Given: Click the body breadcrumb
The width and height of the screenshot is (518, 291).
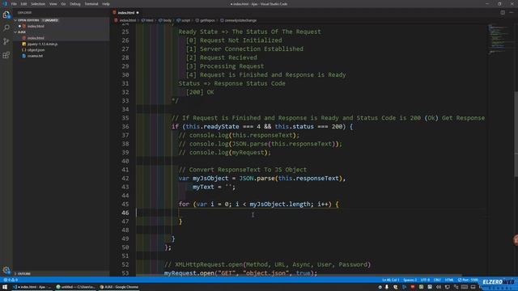Looking at the screenshot, I should coord(168,20).
